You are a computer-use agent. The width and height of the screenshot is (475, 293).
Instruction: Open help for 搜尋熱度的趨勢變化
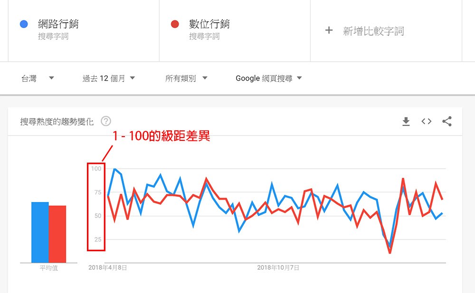click(106, 121)
